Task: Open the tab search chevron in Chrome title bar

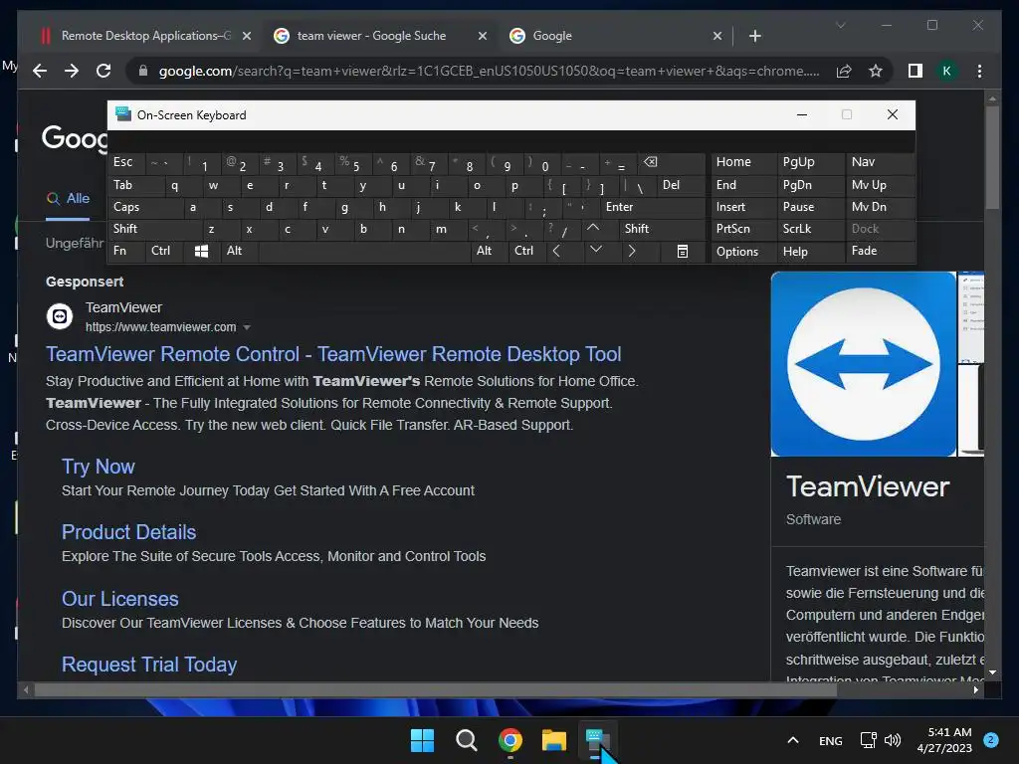Action: tap(840, 25)
